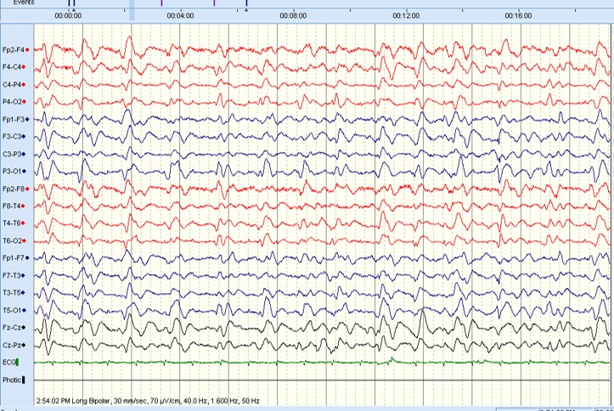614x411 pixels.
Task: Click the red diamond beside T6-O2
Action: (25, 240)
